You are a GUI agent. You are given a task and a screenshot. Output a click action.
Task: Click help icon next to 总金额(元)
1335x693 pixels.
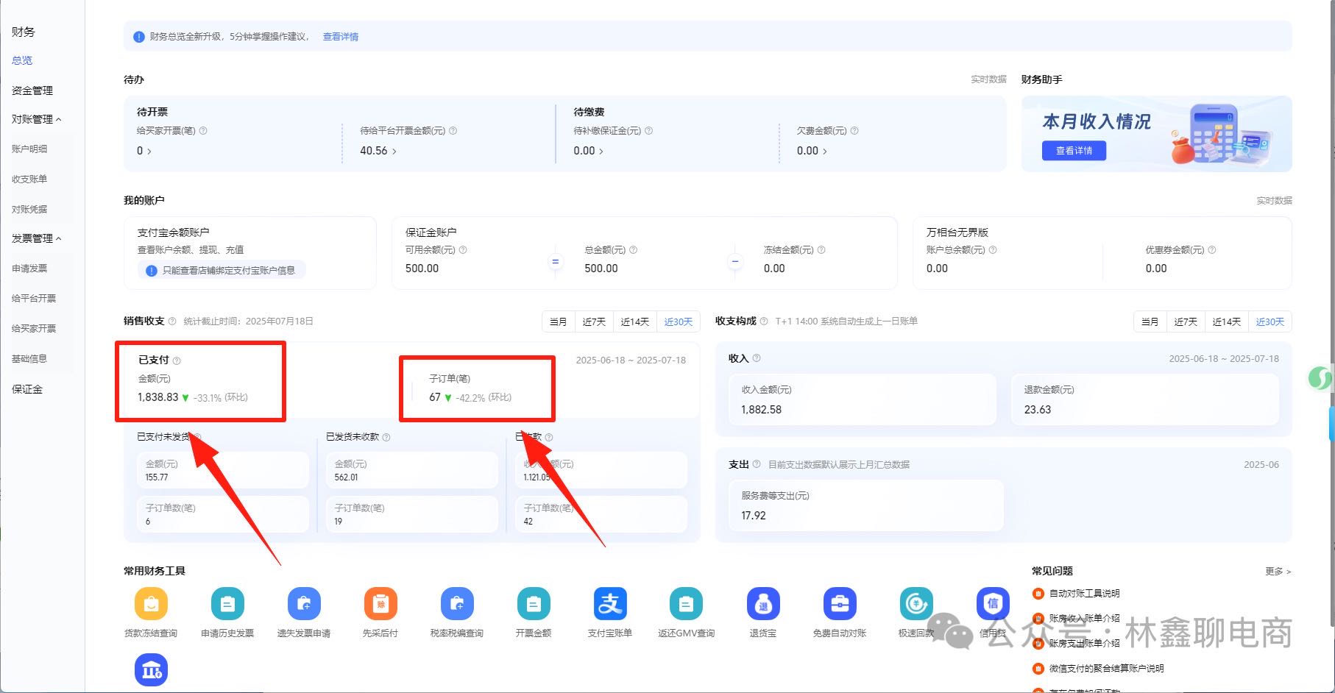click(633, 250)
